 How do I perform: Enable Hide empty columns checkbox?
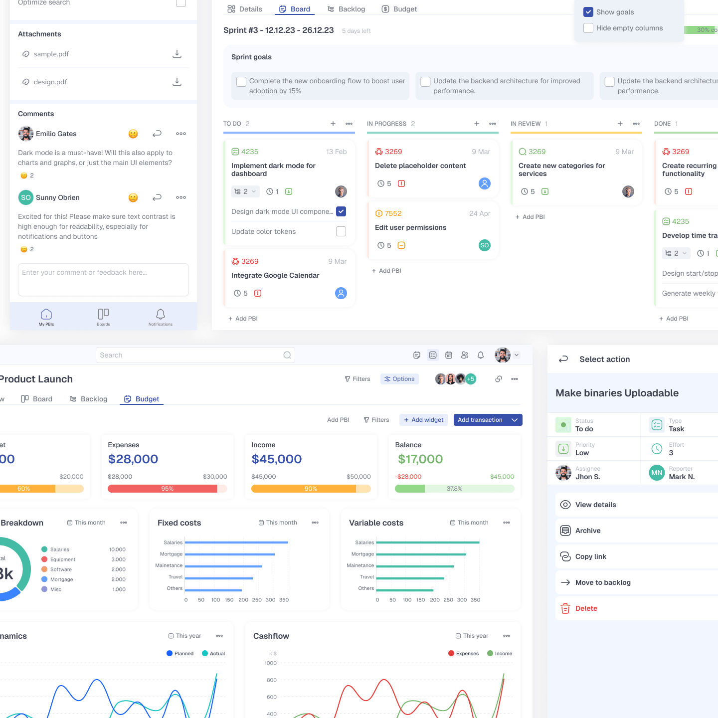click(588, 28)
